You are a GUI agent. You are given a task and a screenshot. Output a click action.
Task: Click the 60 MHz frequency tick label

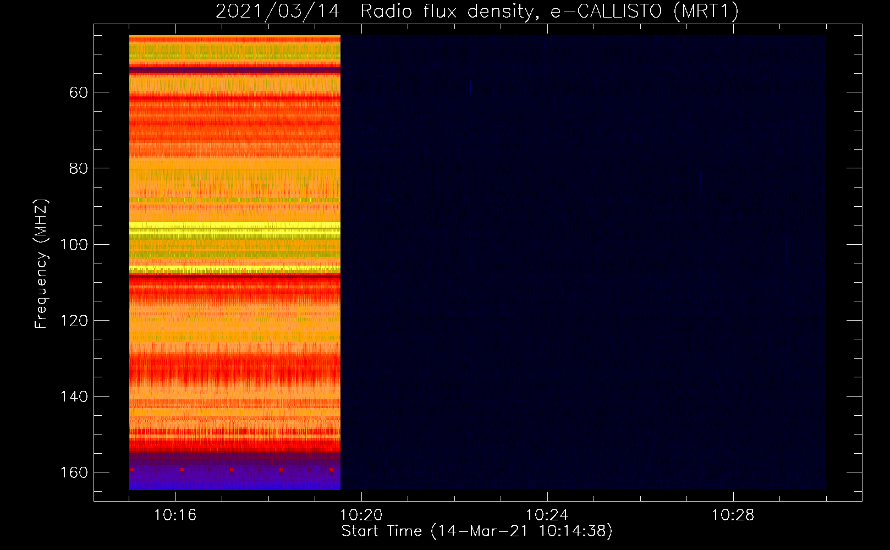[x=79, y=92]
